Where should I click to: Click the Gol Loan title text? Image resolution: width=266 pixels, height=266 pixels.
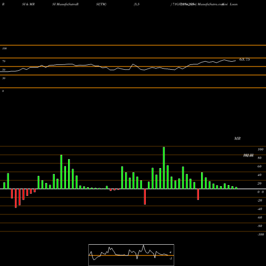(x=230, y=4)
